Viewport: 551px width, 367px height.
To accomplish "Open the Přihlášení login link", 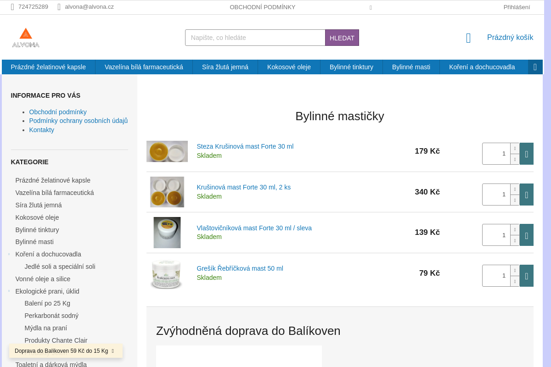I will coord(517,7).
